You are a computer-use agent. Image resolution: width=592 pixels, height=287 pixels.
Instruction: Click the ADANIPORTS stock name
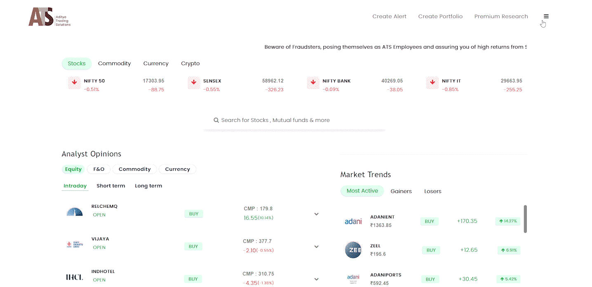(x=386, y=275)
